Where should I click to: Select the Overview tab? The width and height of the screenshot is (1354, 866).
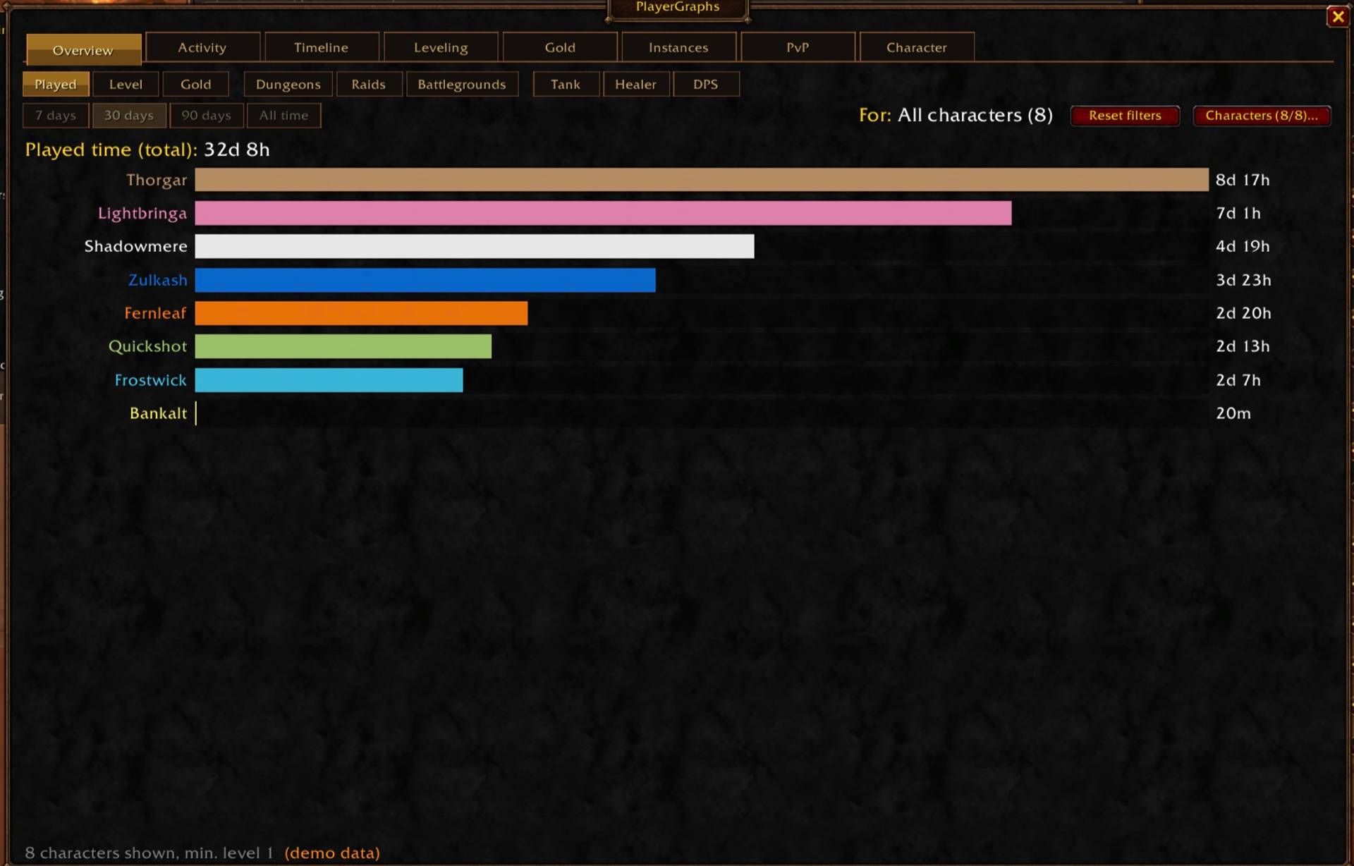(x=83, y=50)
